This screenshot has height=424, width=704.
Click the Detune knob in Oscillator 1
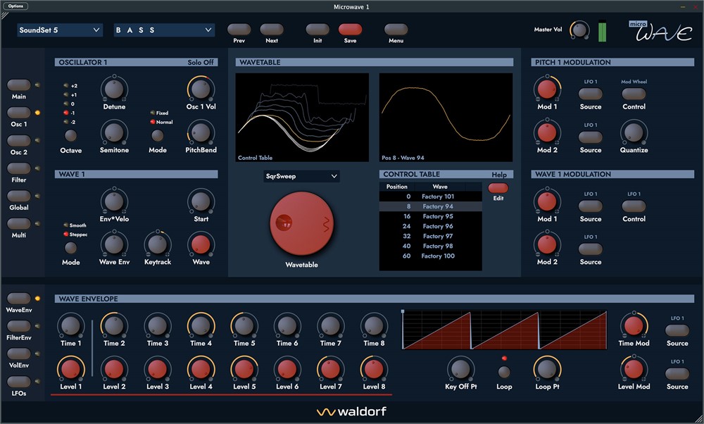[114, 89]
